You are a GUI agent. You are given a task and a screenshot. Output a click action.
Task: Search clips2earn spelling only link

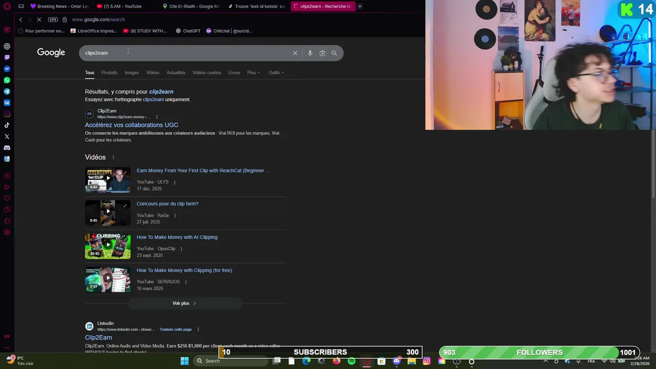click(153, 99)
